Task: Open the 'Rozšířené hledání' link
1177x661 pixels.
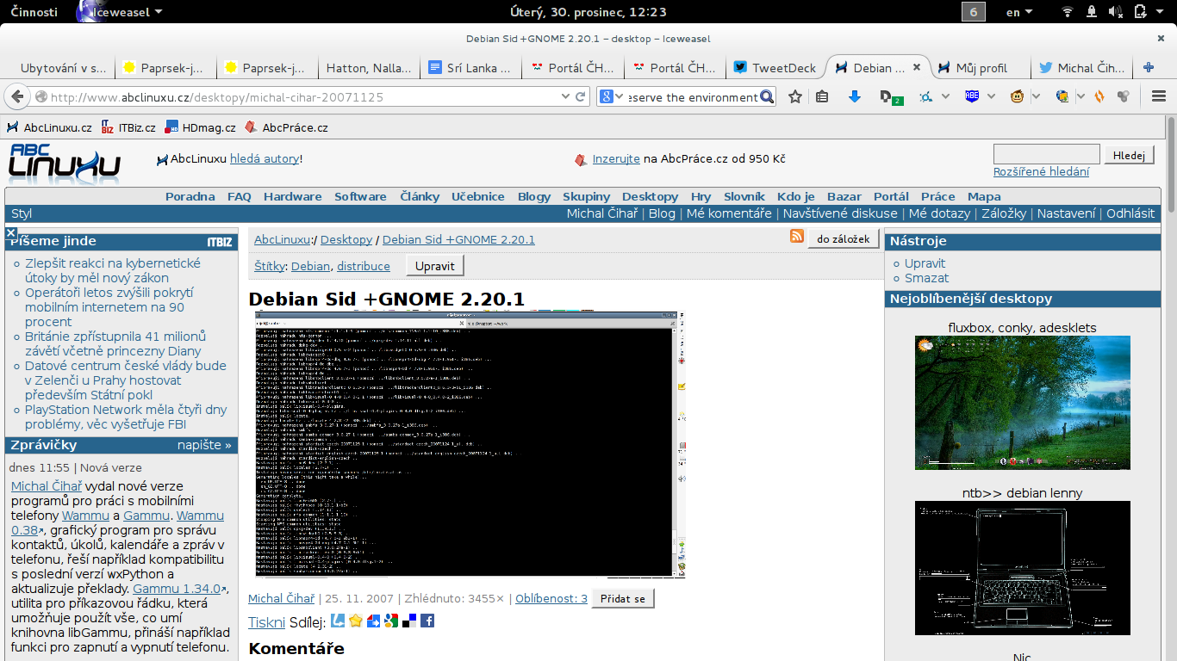Action: click(x=1041, y=171)
